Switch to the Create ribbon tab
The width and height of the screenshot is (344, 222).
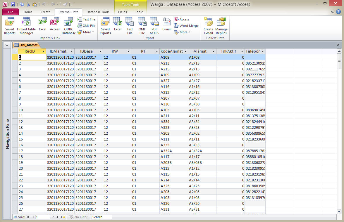45,12
